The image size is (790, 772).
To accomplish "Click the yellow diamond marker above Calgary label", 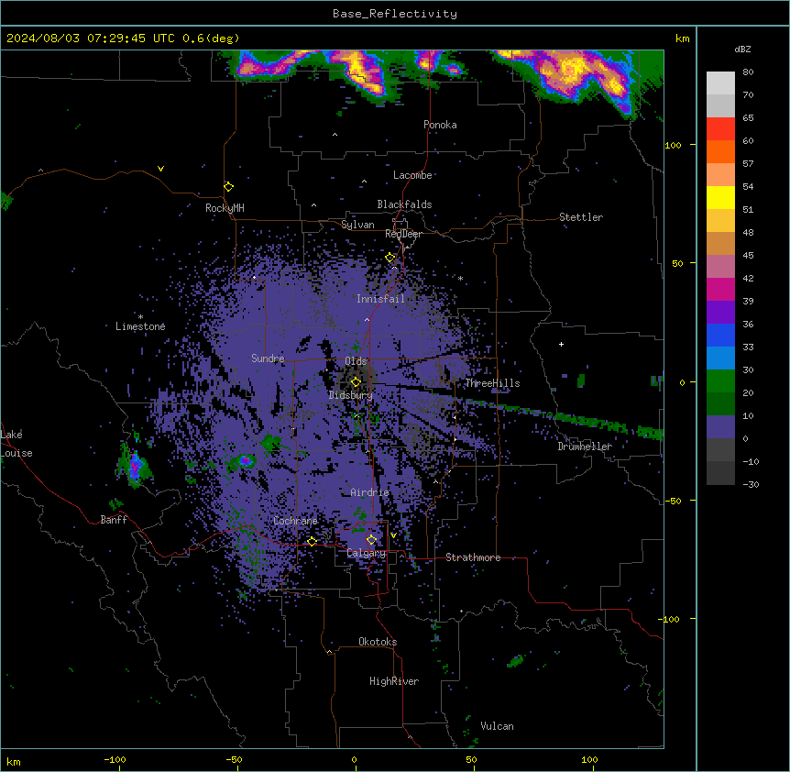I will tap(371, 540).
